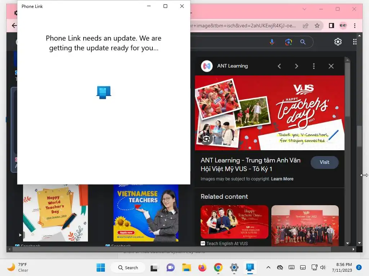Open the Chat app on taskbar

pyautogui.click(x=170, y=267)
